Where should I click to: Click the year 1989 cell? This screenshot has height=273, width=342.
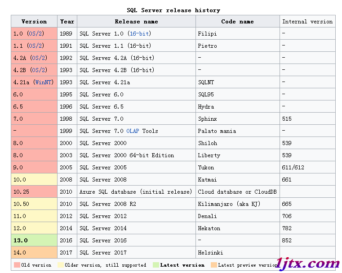click(67, 33)
